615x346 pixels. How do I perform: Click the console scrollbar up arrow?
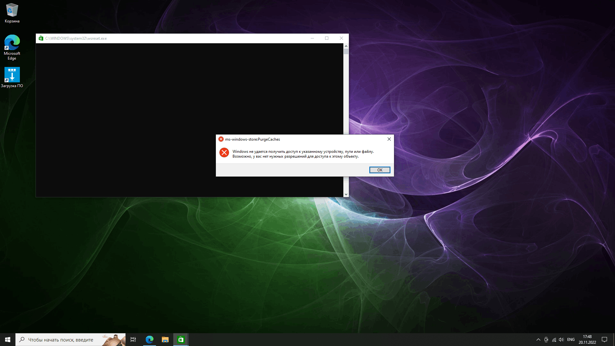point(346,46)
